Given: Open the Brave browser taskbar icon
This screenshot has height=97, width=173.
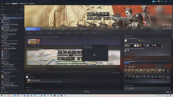Looking at the screenshot, I should pos(8,96).
